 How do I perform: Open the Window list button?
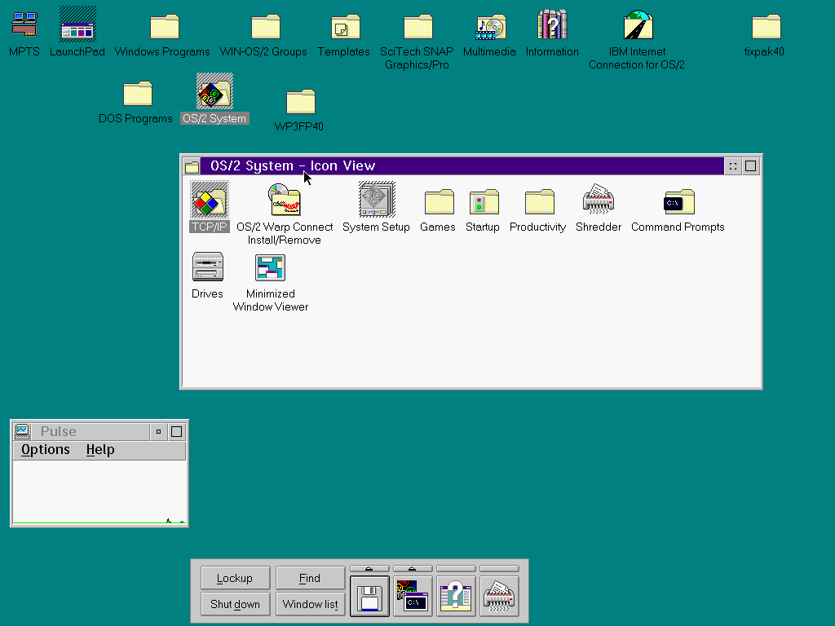click(x=310, y=604)
